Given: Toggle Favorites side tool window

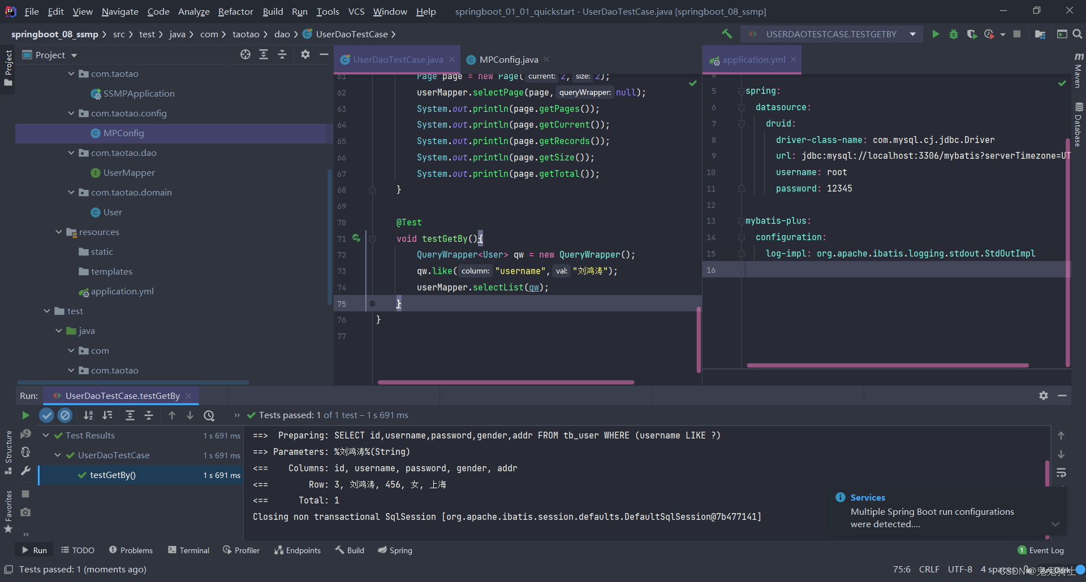Looking at the screenshot, I should pyautogui.click(x=8, y=511).
